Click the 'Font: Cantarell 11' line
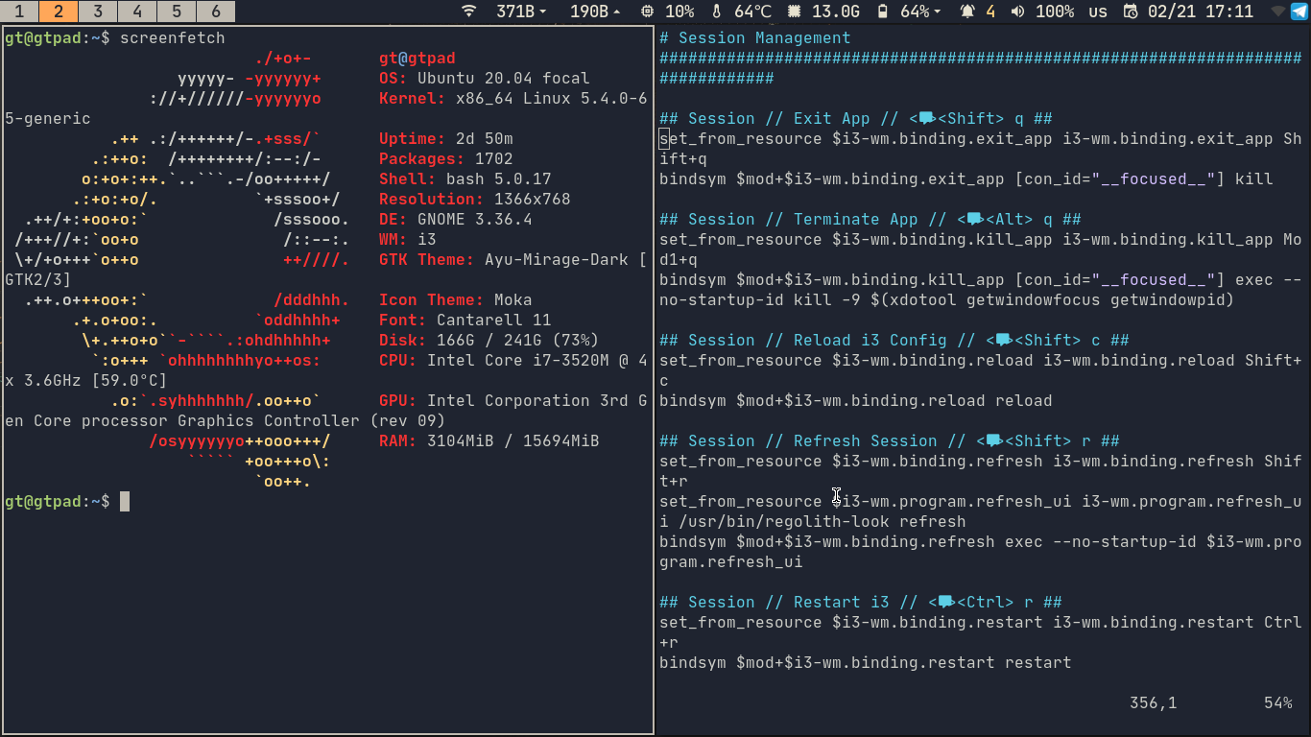The image size is (1311, 737). [x=465, y=321]
